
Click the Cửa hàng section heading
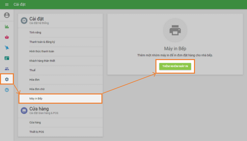[39, 109]
